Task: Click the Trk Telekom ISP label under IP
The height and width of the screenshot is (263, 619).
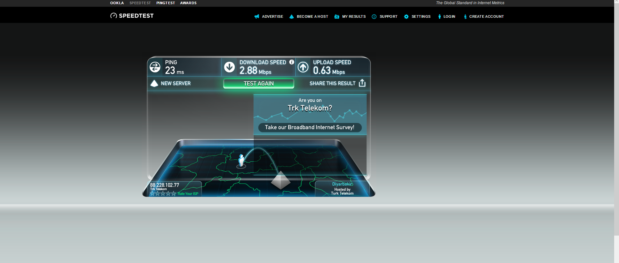Action: (158, 189)
